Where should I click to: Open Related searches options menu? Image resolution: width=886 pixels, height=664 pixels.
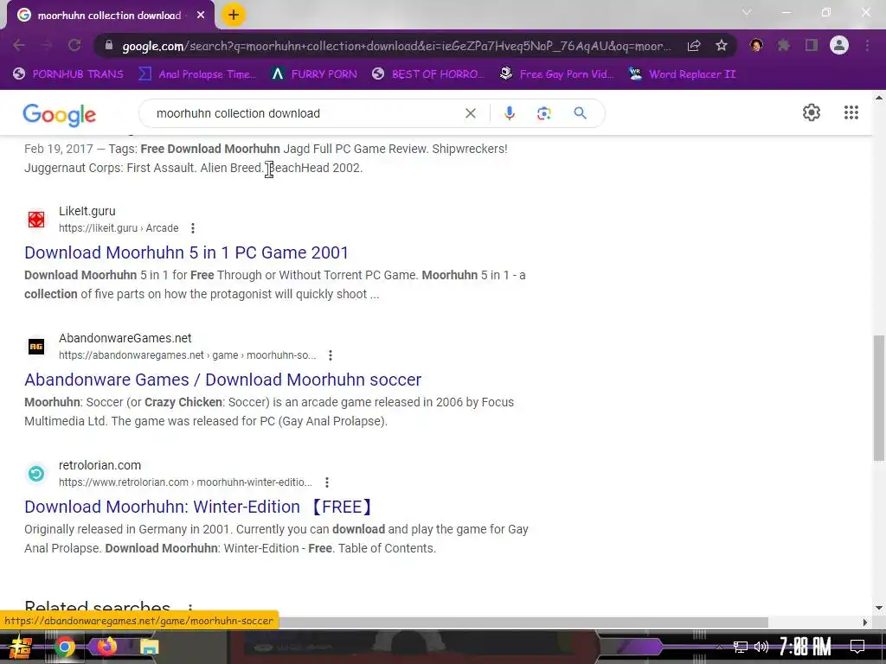[189, 608]
